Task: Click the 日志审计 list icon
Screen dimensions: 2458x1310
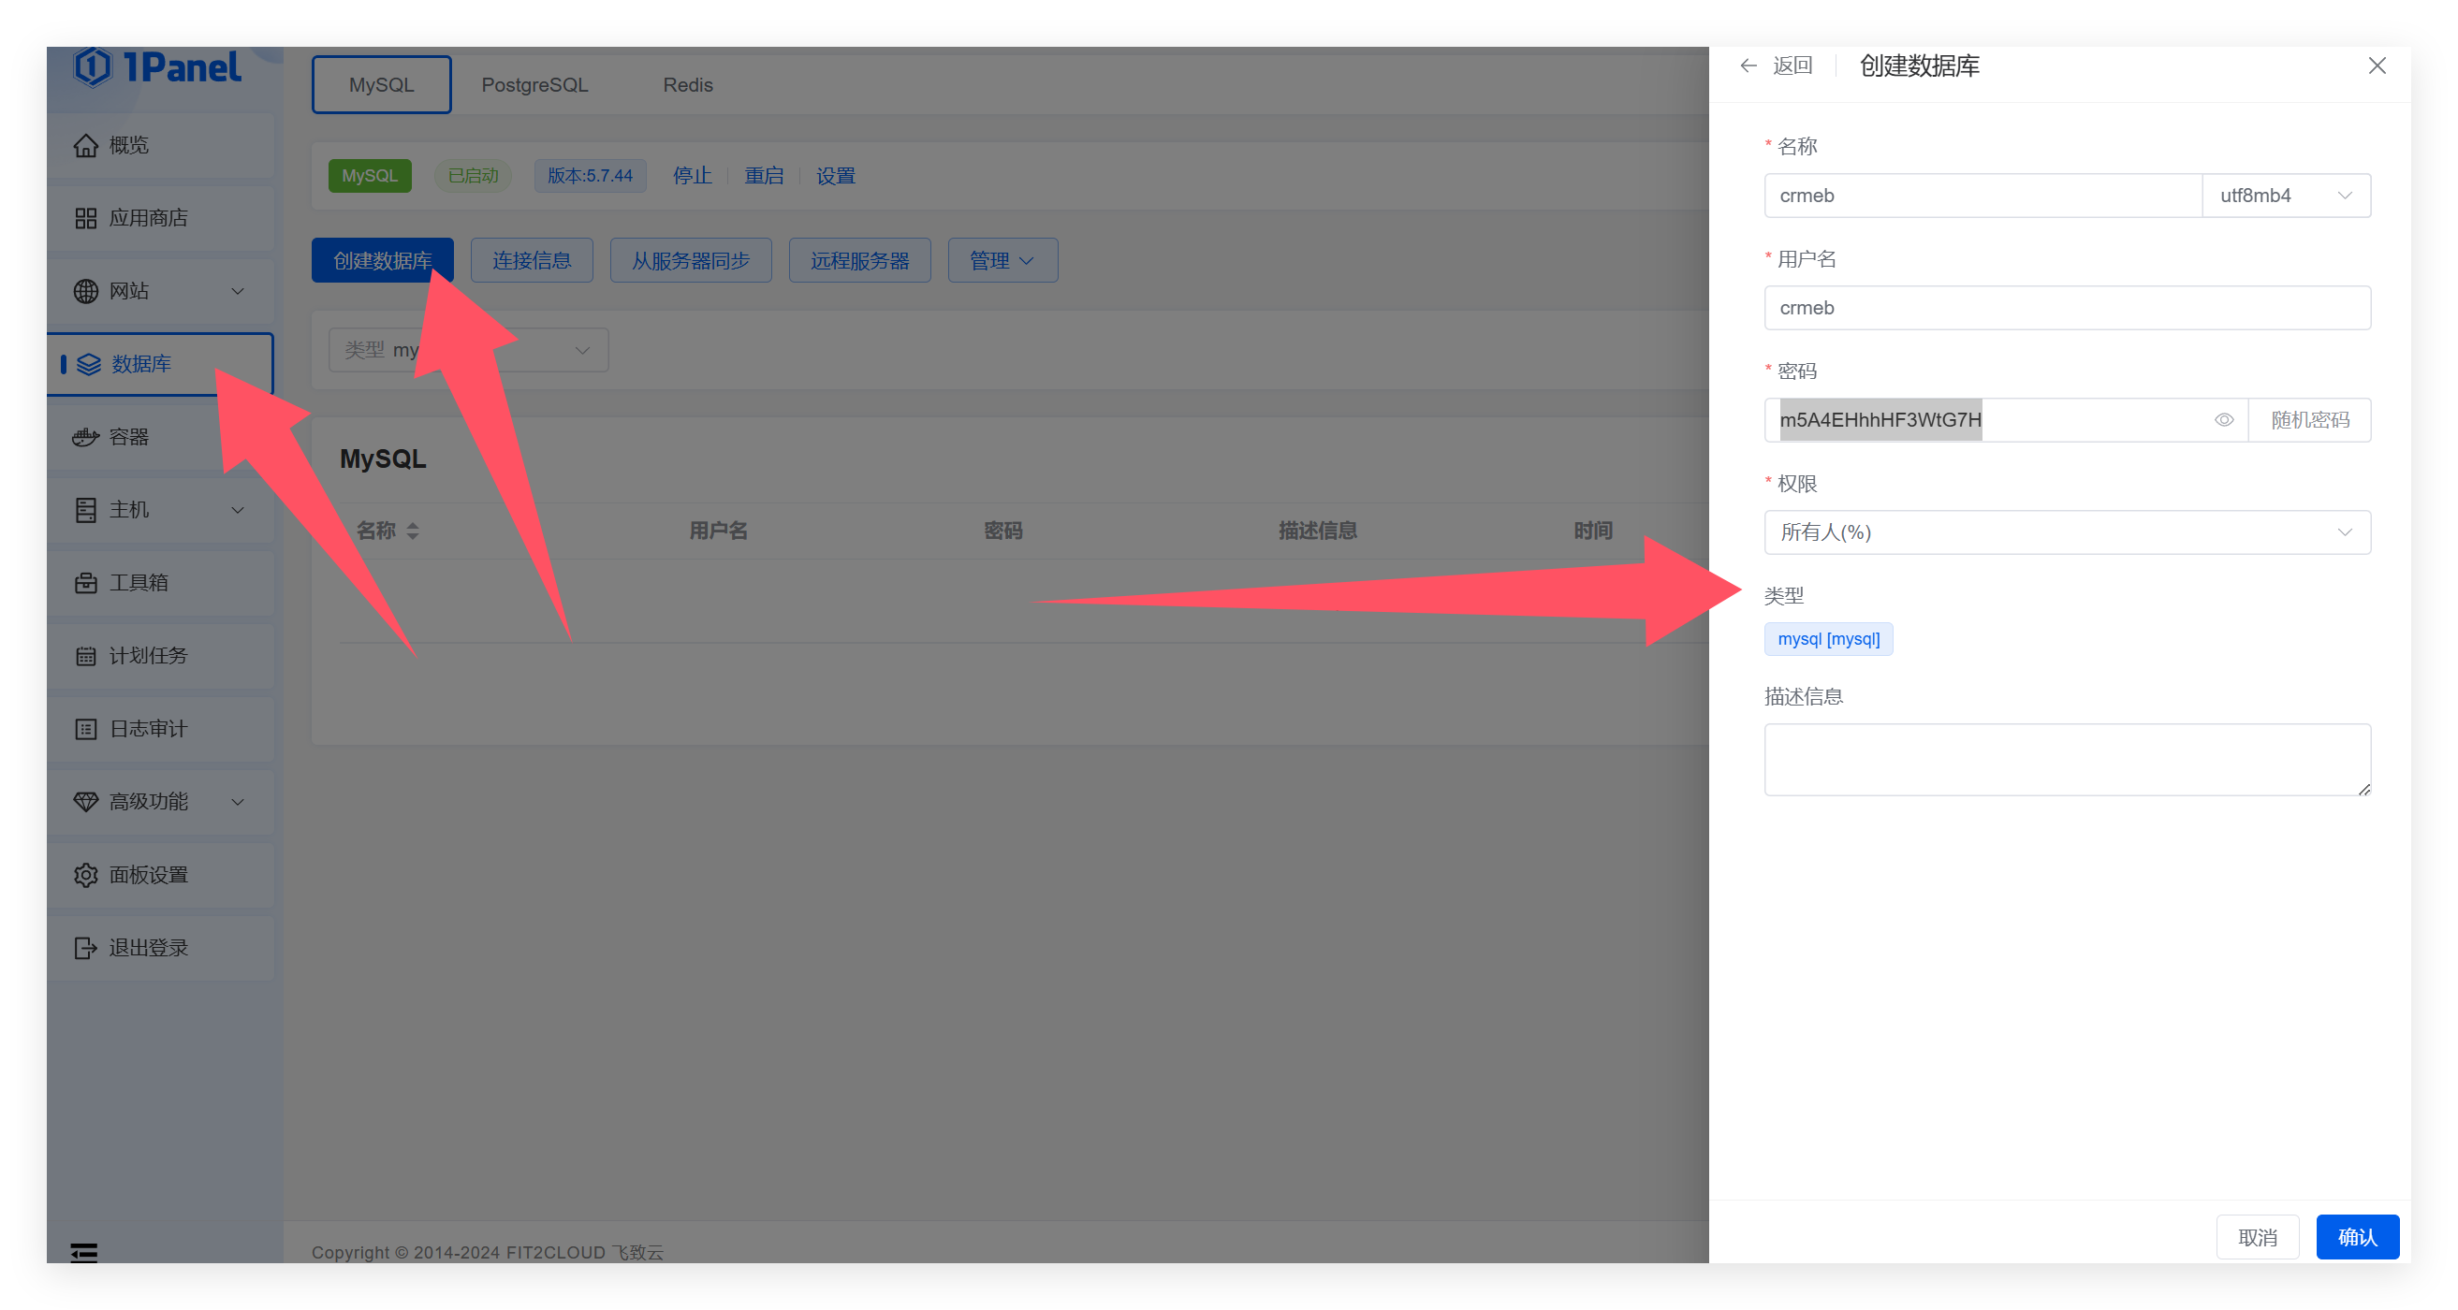Action: point(86,729)
